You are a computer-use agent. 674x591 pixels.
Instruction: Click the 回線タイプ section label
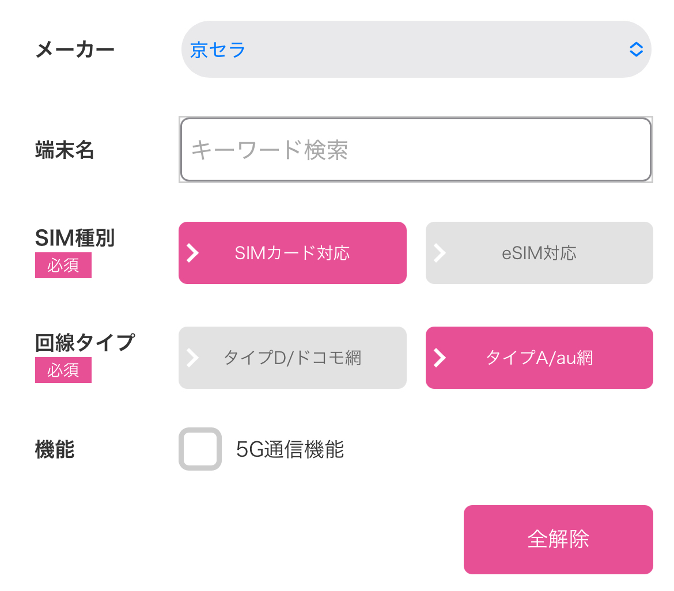point(85,342)
